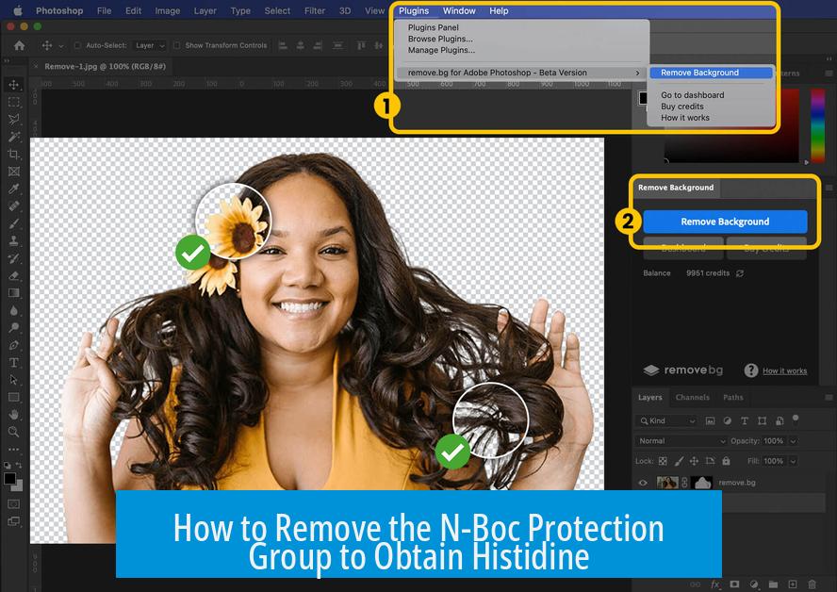Create a new group folder icon

tap(773, 584)
